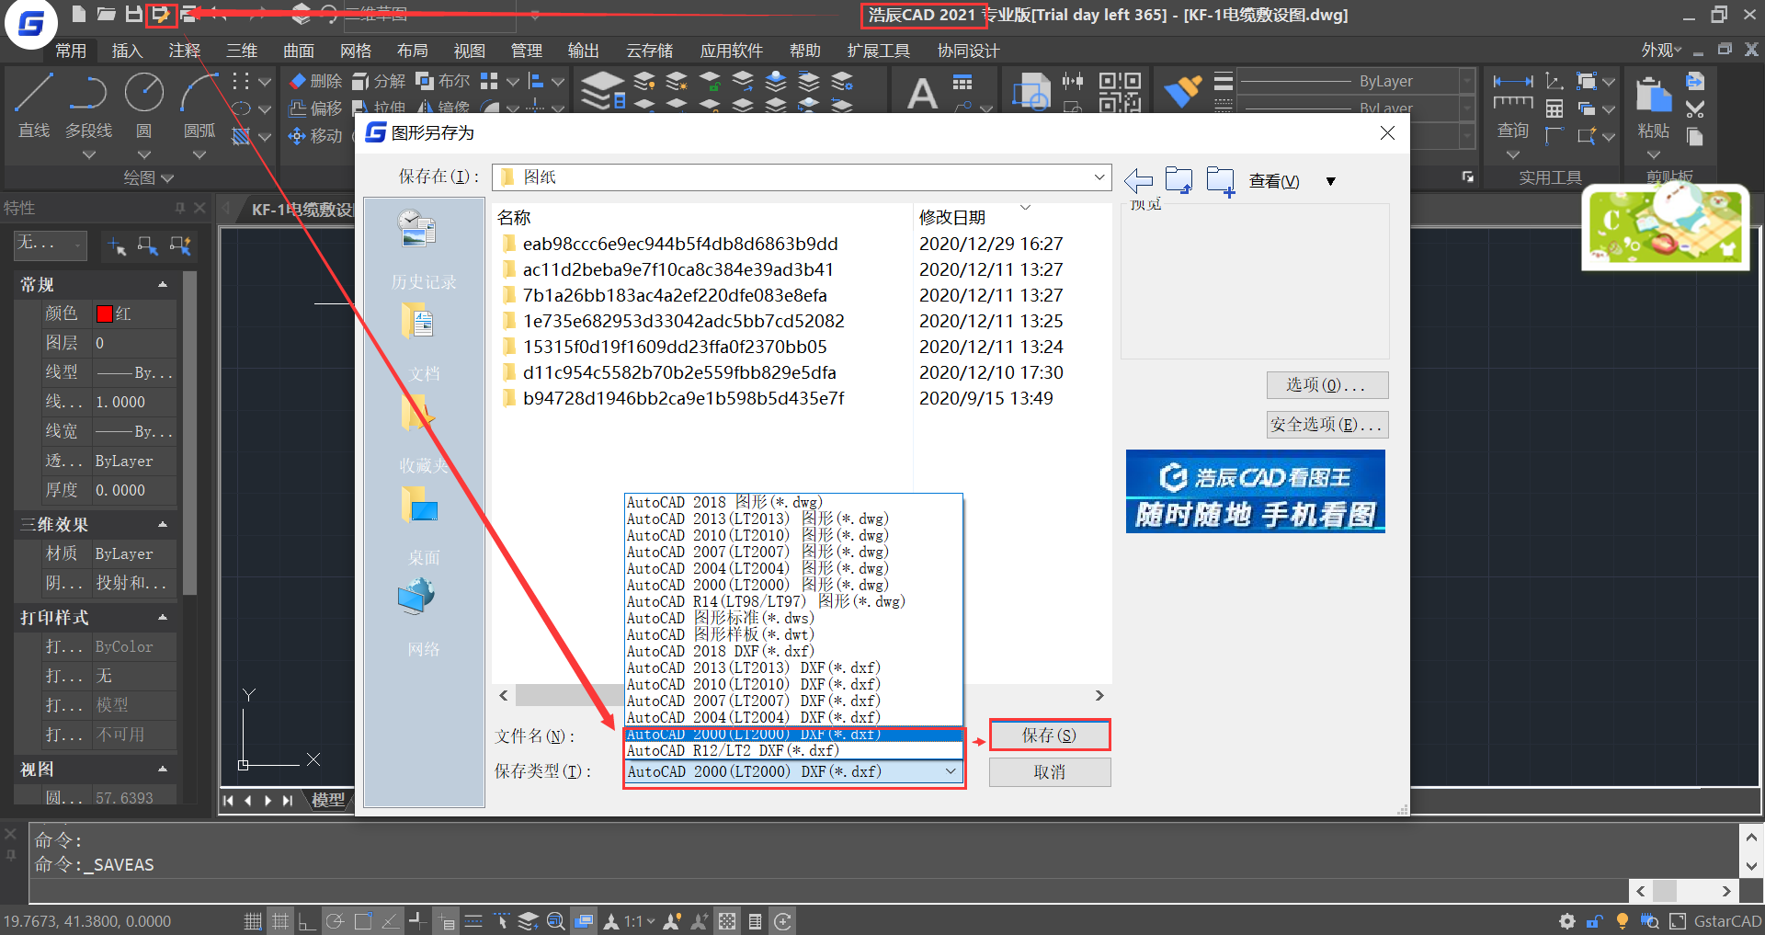
Task: Click the 偏移 (Offset) tool
Action: [315, 108]
